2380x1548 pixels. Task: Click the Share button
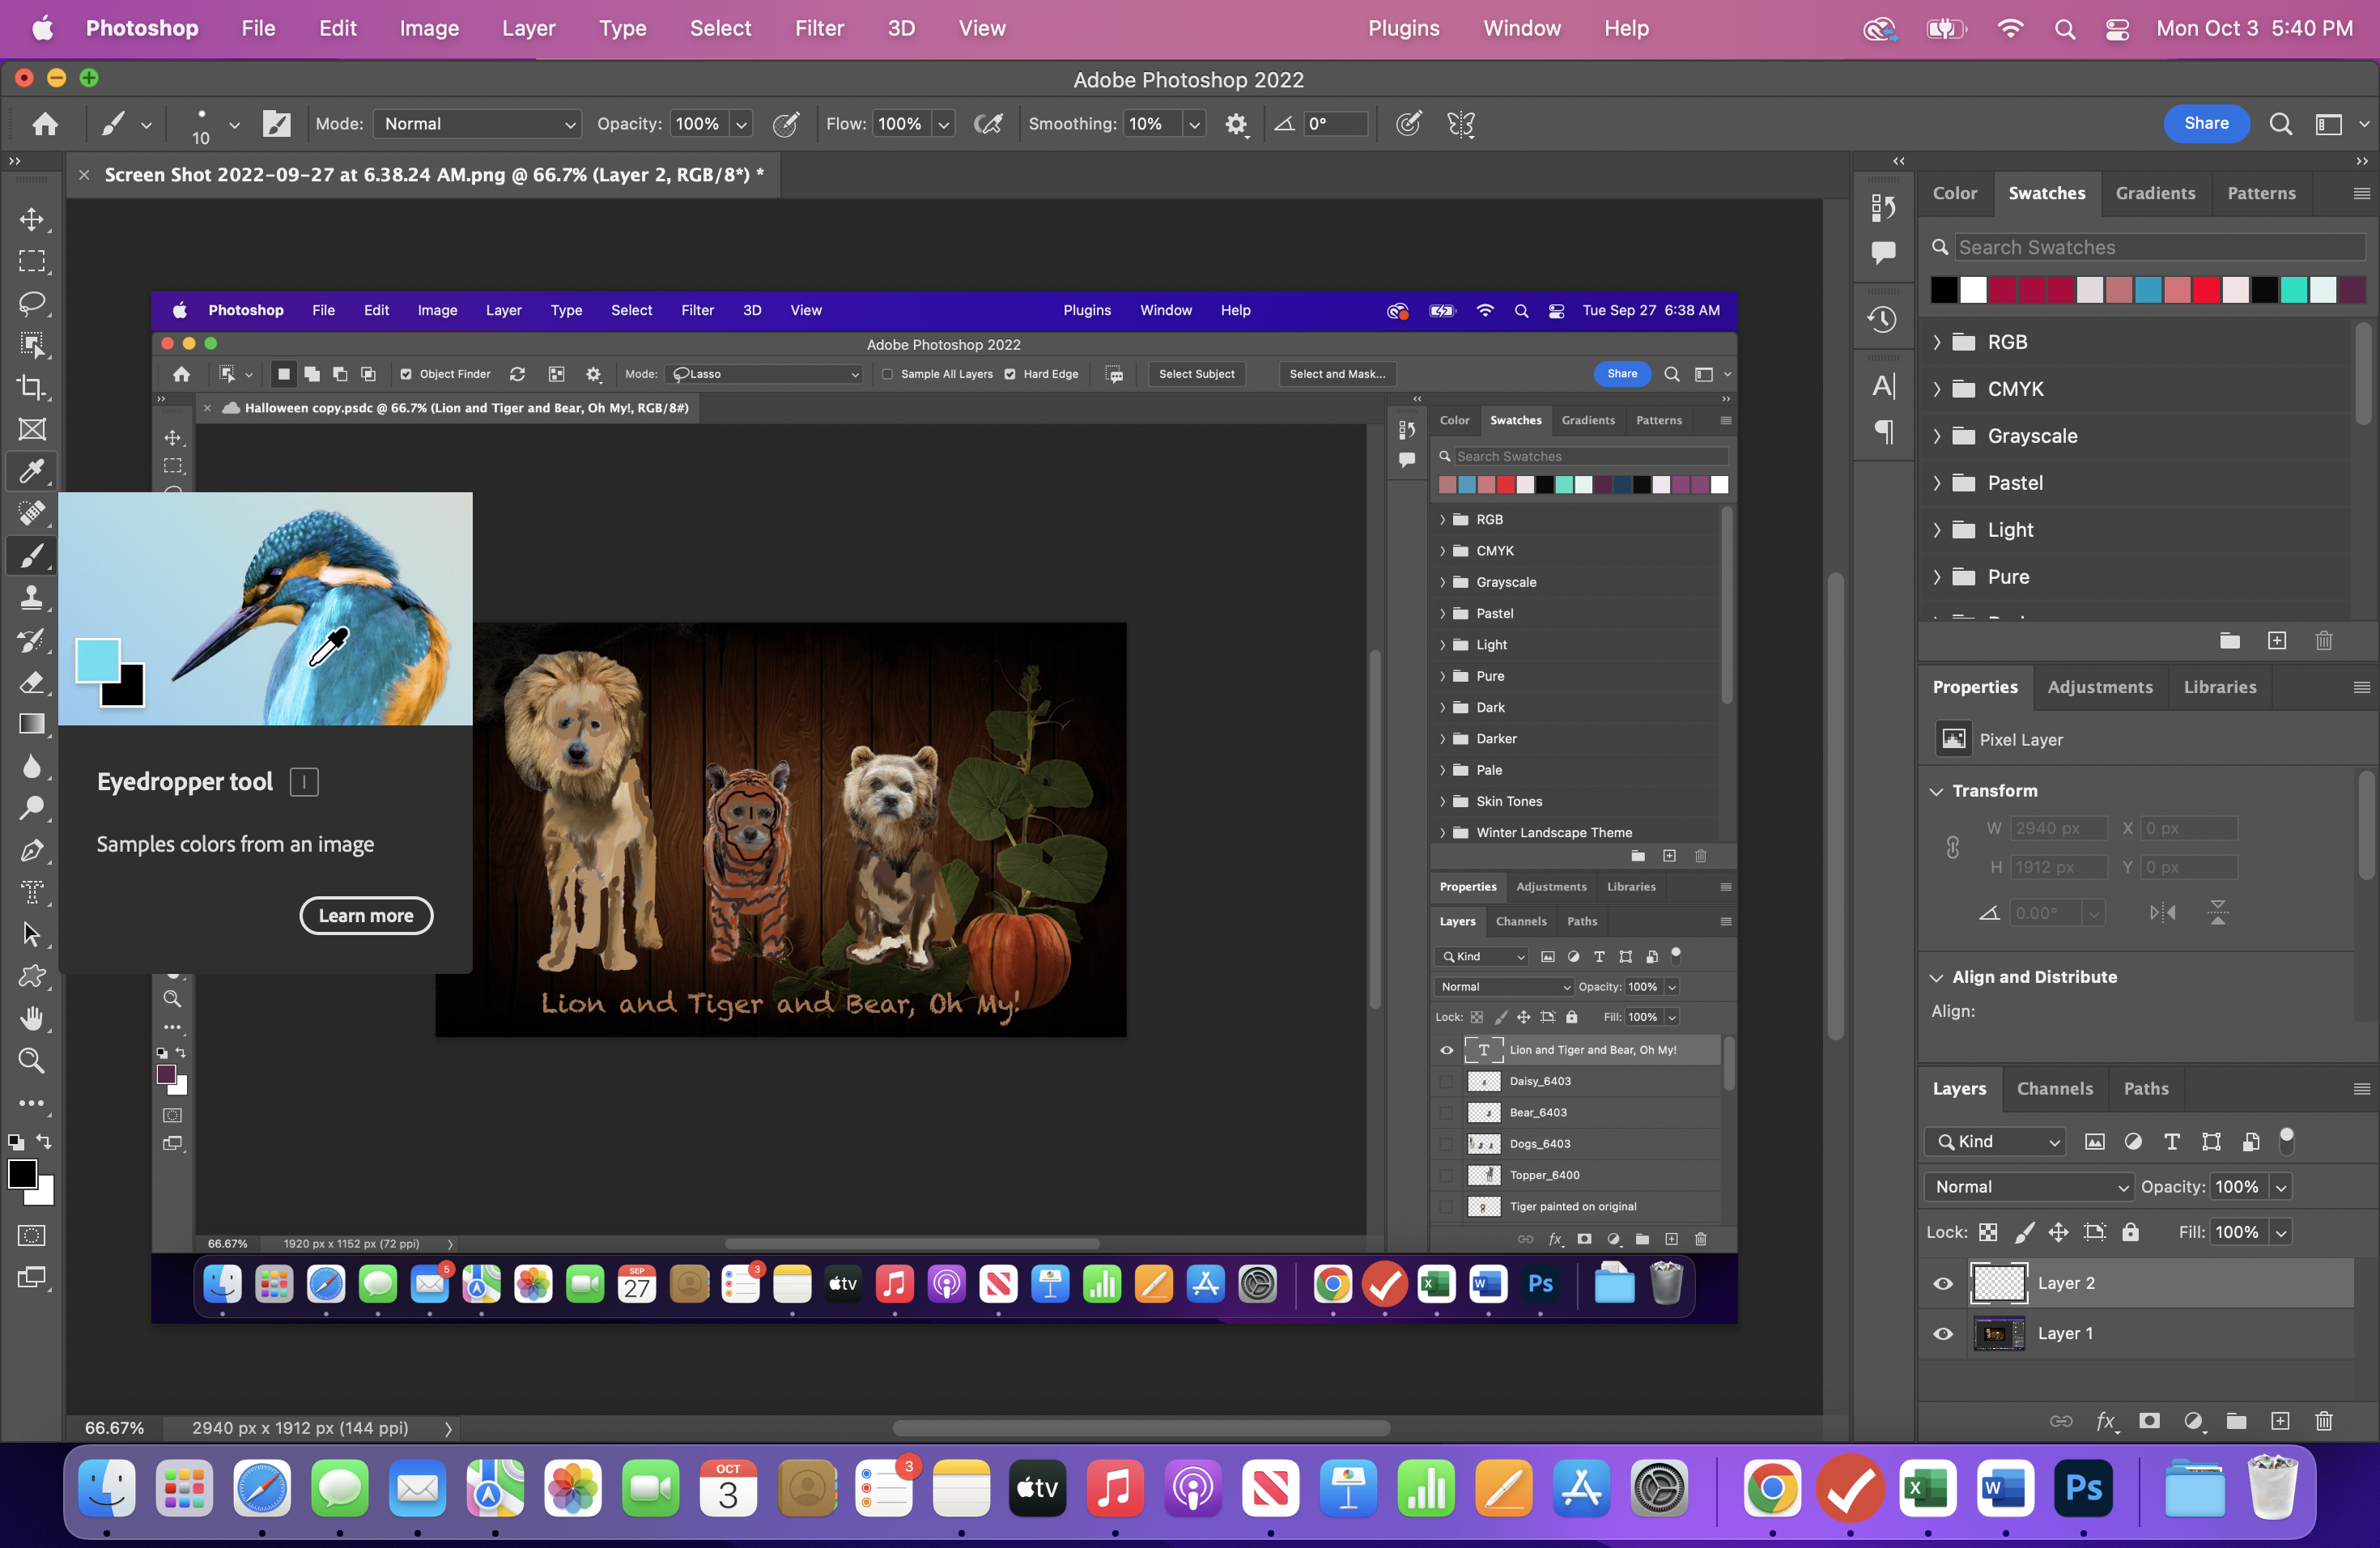point(2207,123)
